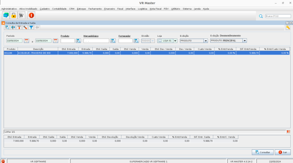Expand the Exibição PRODUTO dropdown
Screen dimensions: 293x163
pyautogui.click(x=205, y=41)
